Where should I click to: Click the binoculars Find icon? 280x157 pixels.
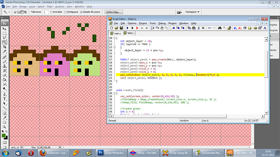220,28
